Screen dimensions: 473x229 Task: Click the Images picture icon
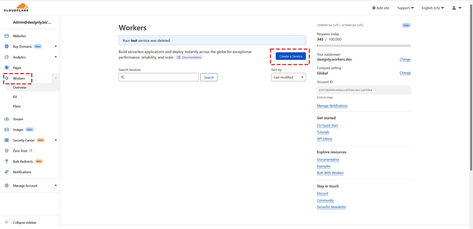(x=7, y=130)
